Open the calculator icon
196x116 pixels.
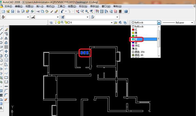click(x=120, y=12)
